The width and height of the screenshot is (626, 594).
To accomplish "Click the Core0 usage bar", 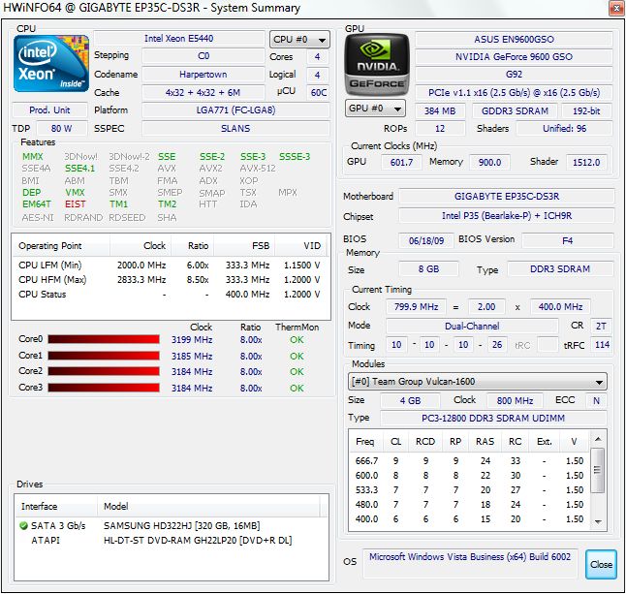I will [x=104, y=339].
